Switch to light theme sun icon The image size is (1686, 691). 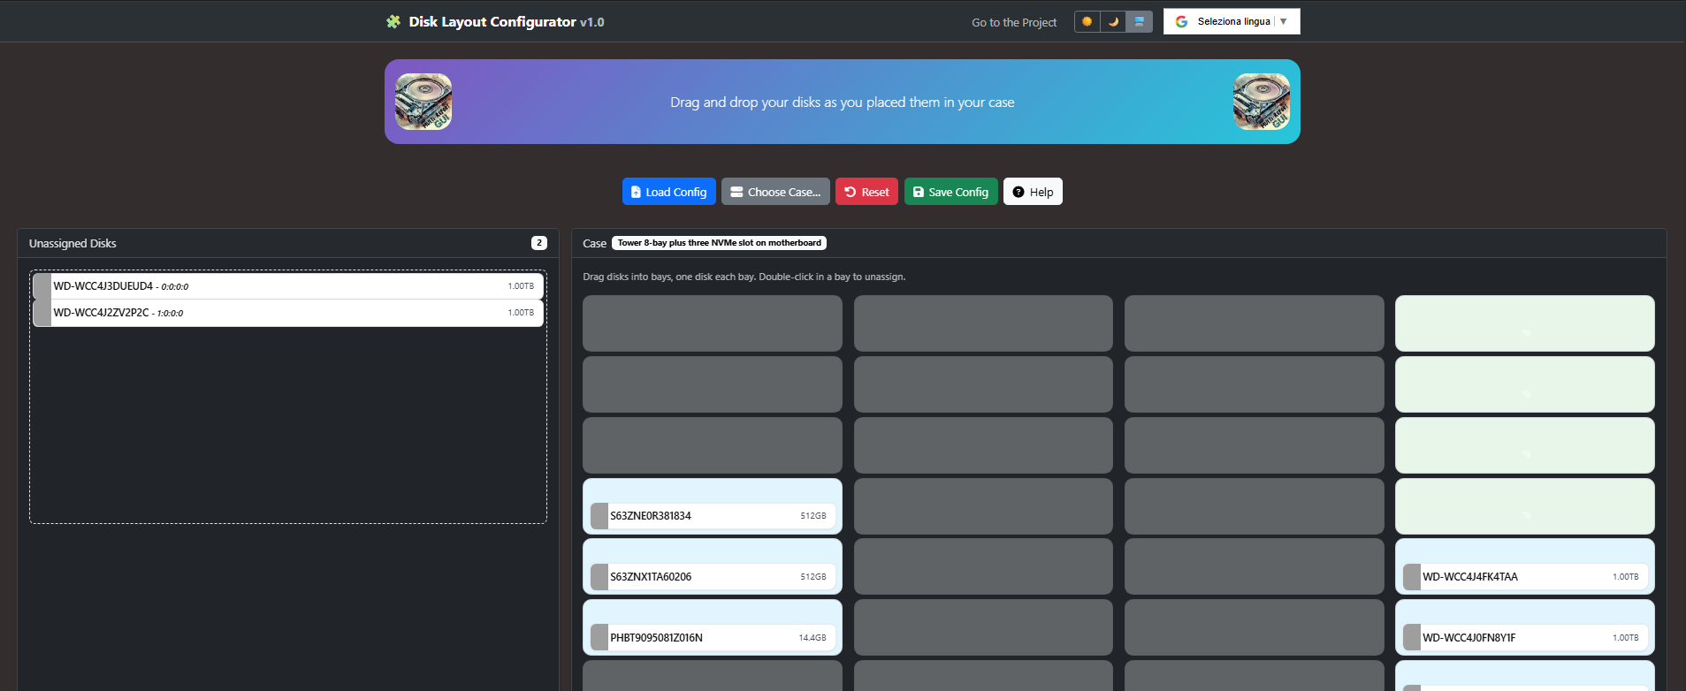pyautogui.click(x=1087, y=21)
